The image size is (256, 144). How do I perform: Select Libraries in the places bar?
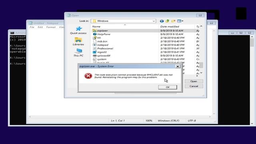coord(78,42)
